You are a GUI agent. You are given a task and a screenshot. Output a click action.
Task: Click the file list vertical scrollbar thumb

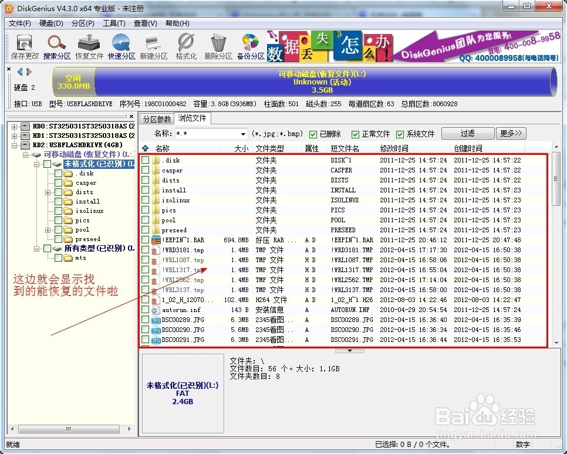pyautogui.click(x=556, y=178)
